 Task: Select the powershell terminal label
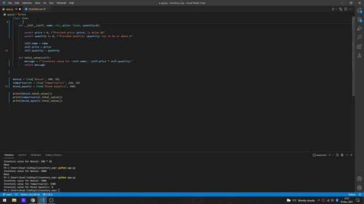coord(320,155)
